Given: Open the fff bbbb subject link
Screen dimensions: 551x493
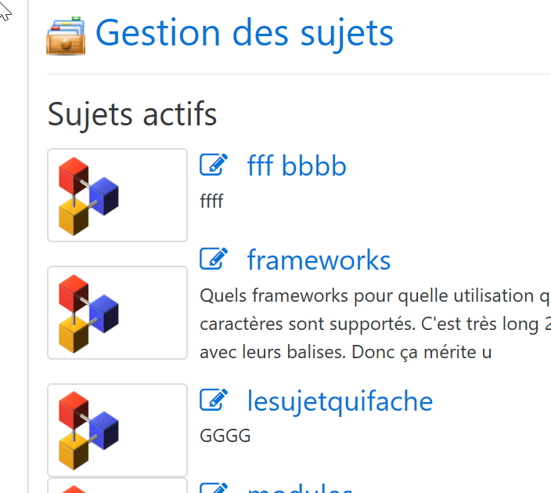Looking at the screenshot, I should [x=297, y=165].
